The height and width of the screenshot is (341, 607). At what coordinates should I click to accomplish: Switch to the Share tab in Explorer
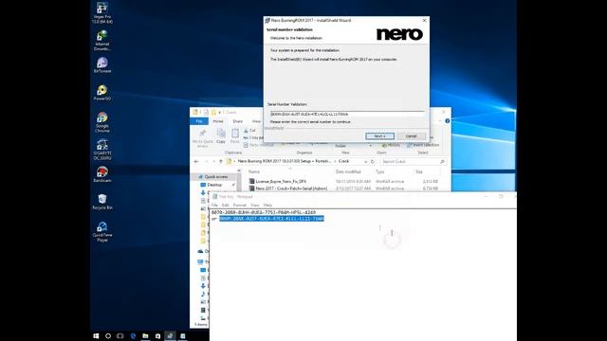click(x=238, y=121)
